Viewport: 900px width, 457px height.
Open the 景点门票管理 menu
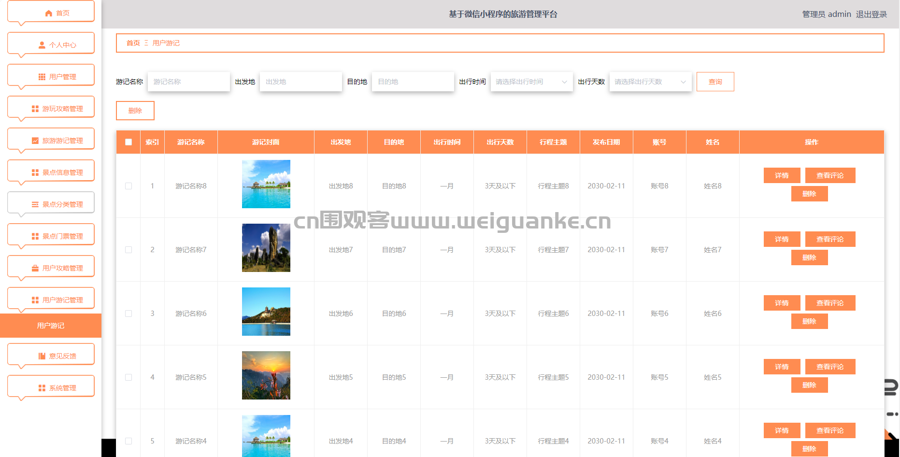tap(51, 236)
